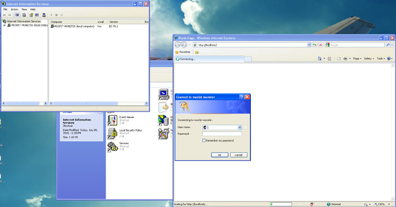Click the New Tab button in IE

[x=248, y=59]
